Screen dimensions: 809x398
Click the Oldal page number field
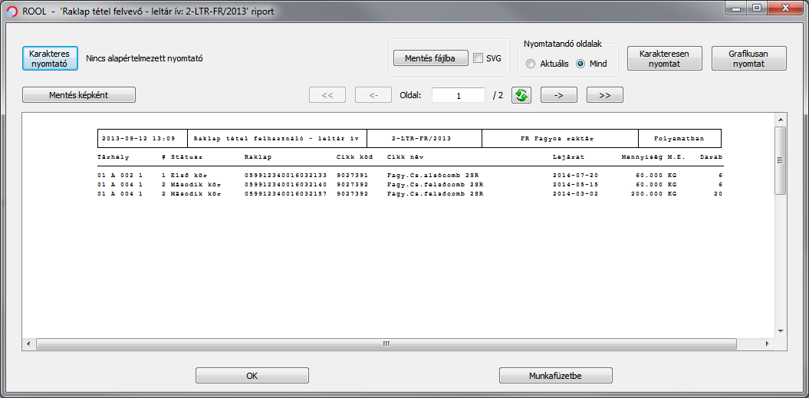459,95
